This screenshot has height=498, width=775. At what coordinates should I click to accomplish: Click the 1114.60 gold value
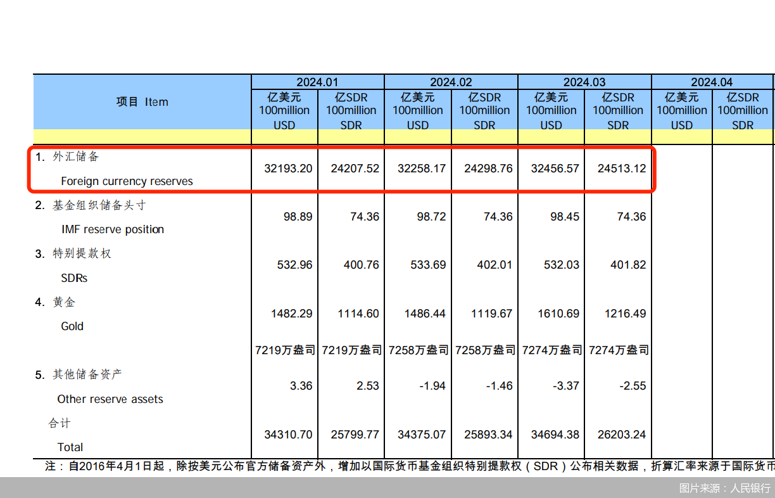(358, 314)
